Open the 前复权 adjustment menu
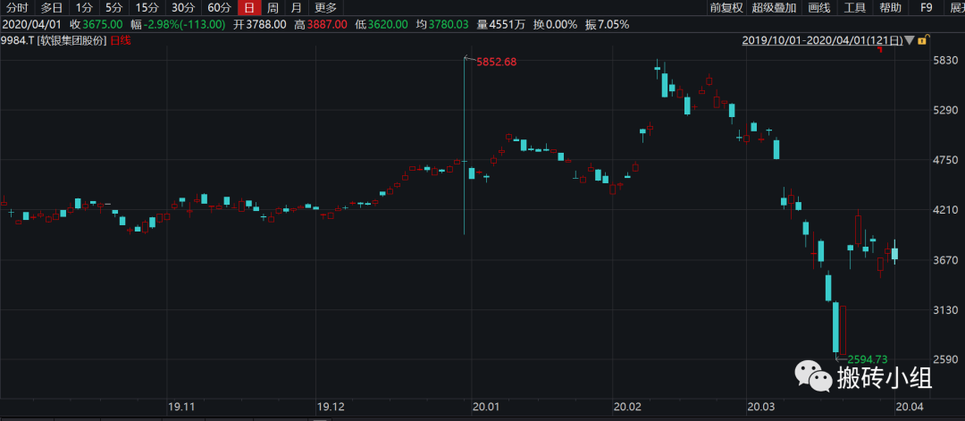 pos(726,8)
